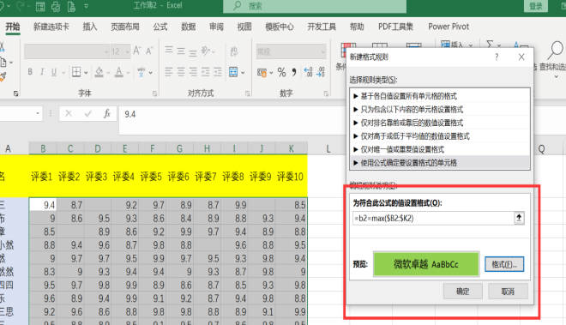Select rule type 仅对唯一值或重复值设置格式
566x325 pixels.
(x=440, y=149)
